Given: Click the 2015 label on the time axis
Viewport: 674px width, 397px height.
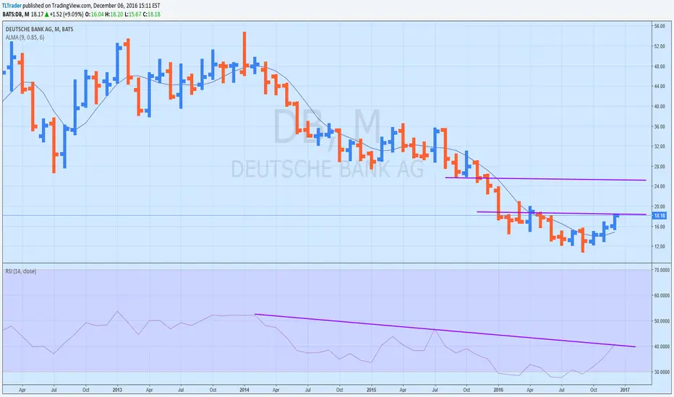Looking at the screenshot, I should coord(372,390).
